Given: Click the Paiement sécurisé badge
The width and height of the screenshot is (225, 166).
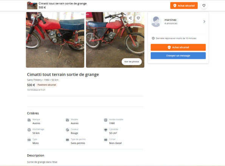Looking at the screenshot, I should tap(47, 85).
